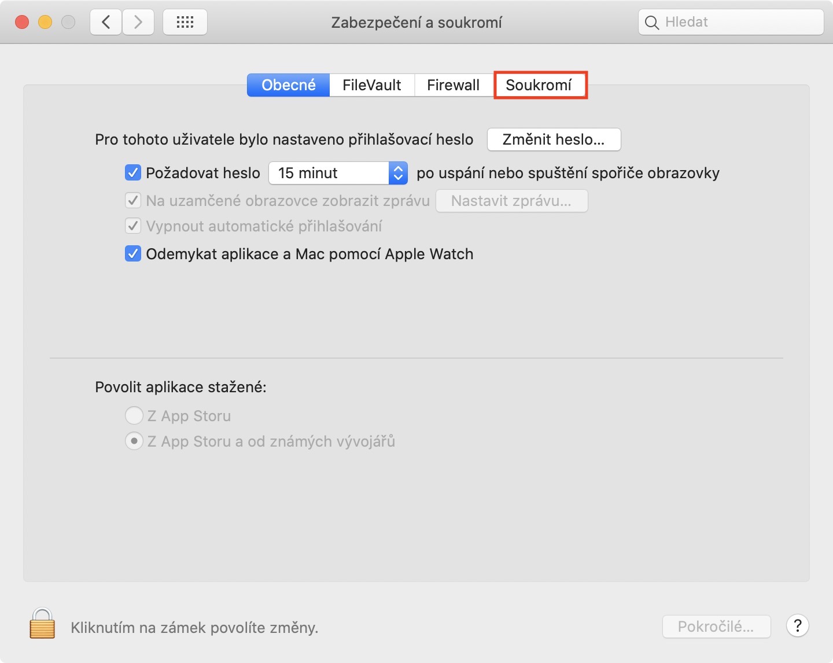The width and height of the screenshot is (833, 663).
Task: Open the 15 minut dropdown
Action: pyautogui.click(x=338, y=172)
